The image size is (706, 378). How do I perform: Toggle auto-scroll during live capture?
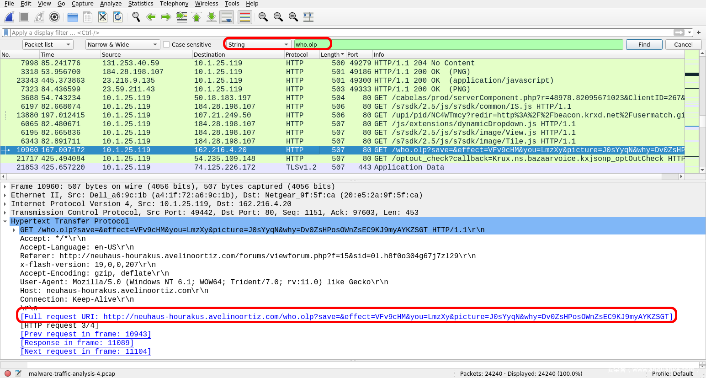click(x=227, y=17)
